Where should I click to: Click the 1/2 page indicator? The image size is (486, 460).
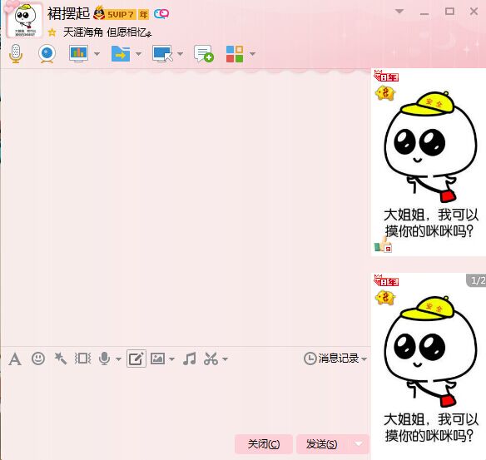[476, 280]
